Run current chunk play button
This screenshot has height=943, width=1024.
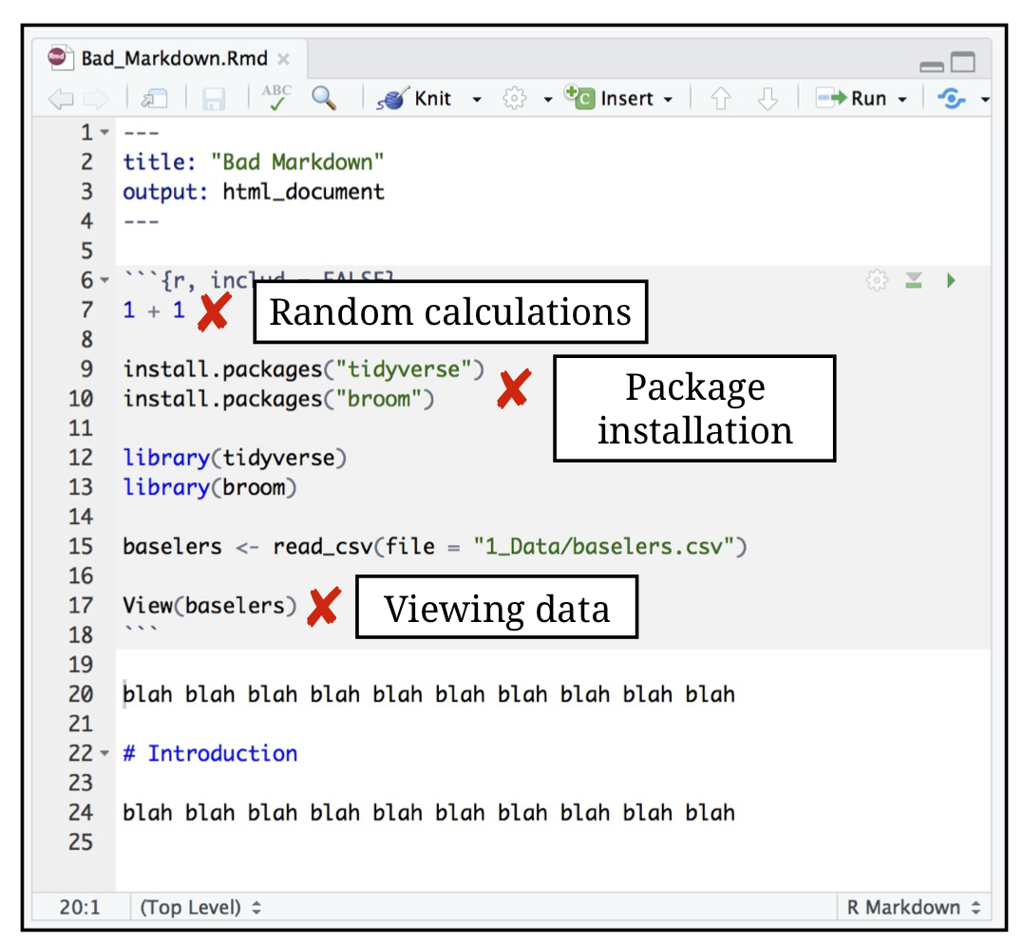(x=951, y=281)
